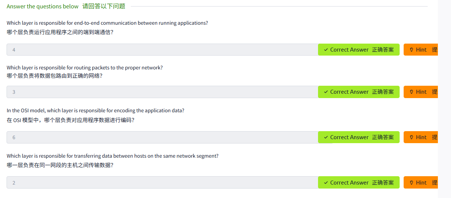Click the checkmark icon on the routing question's Correct Answer button
The image size is (451, 198).
pos(326,92)
